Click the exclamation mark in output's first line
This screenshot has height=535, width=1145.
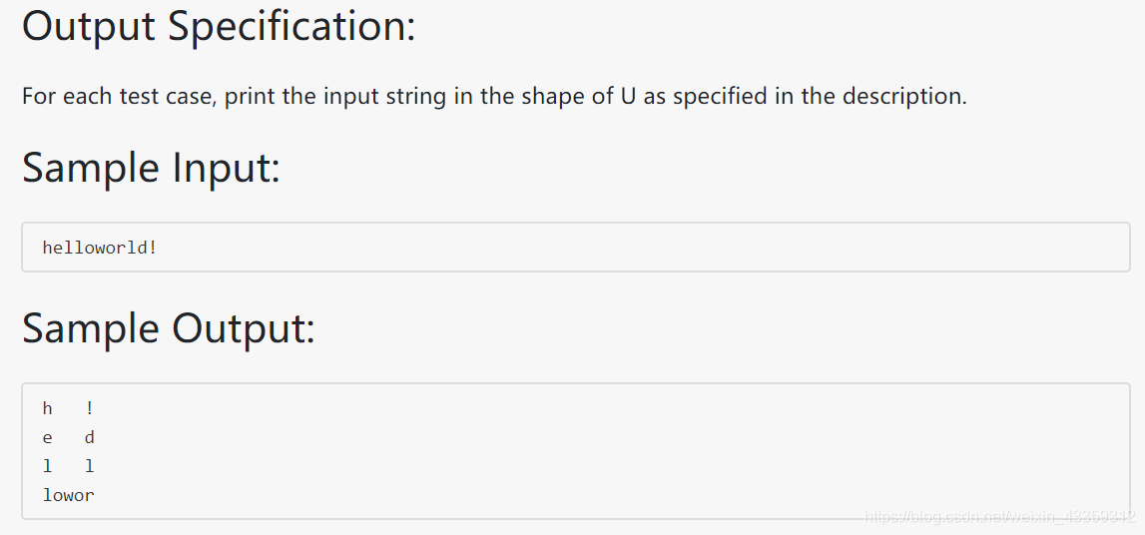[x=90, y=408]
